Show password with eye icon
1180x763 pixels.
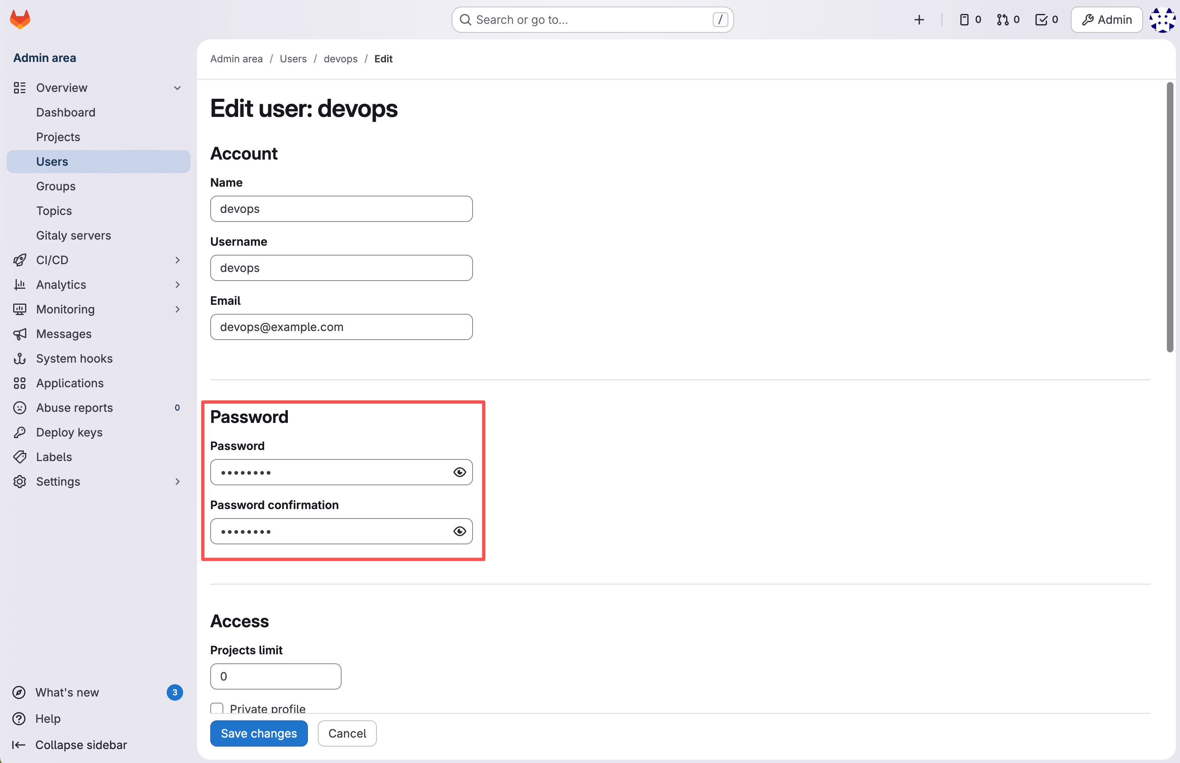[x=459, y=472]
